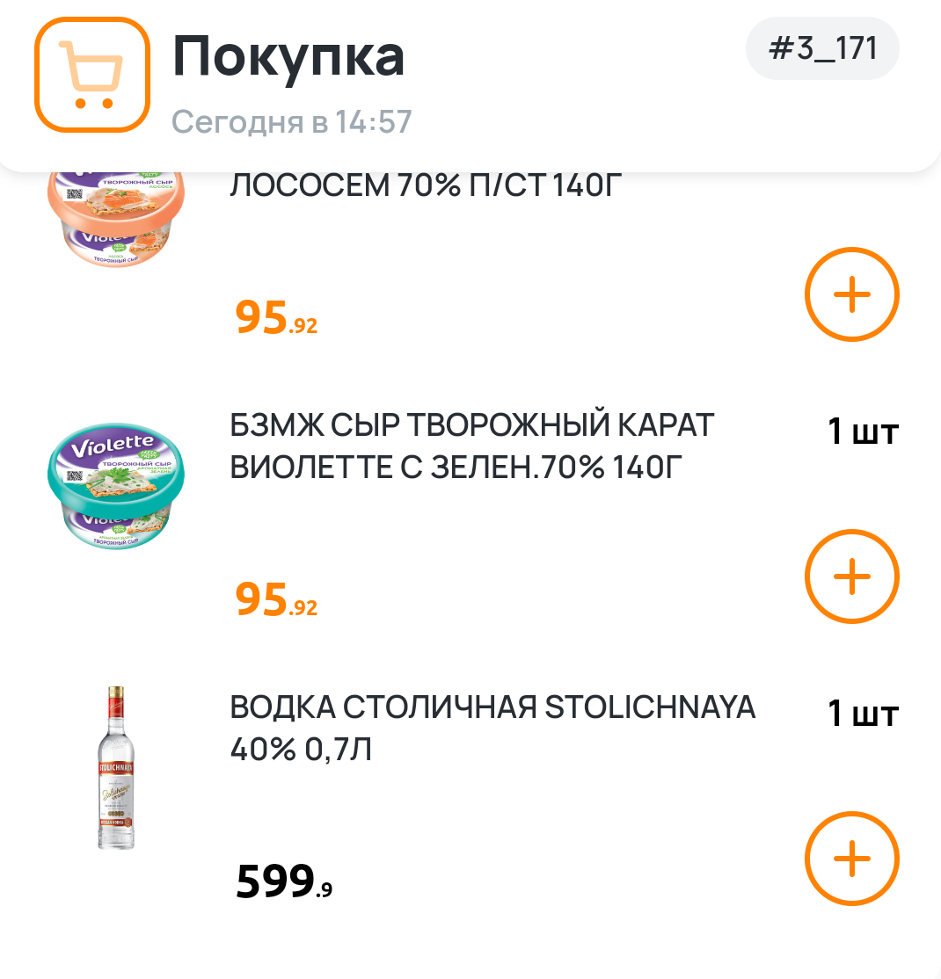Screen dimensions: 941x979
Task: Click the orange shopping cart icon
Action: point(92,75)
